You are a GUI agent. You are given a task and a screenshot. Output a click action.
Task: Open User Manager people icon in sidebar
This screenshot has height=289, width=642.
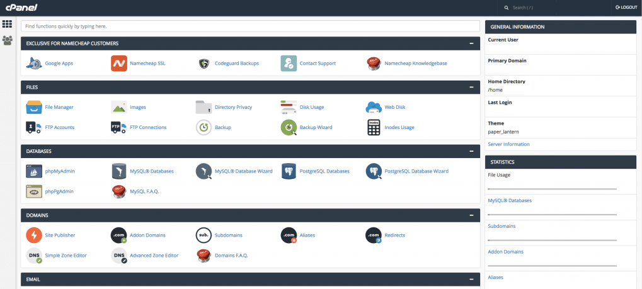[7, 40]
